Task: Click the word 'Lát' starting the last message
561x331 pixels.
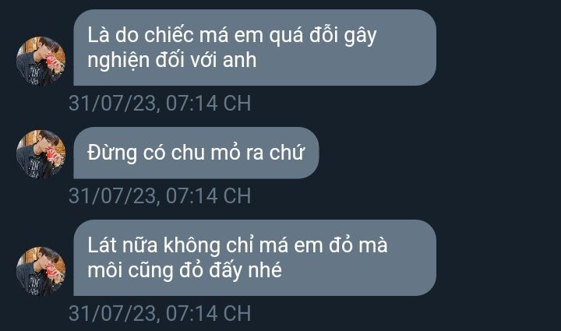Action: click(x=102, y=246)
